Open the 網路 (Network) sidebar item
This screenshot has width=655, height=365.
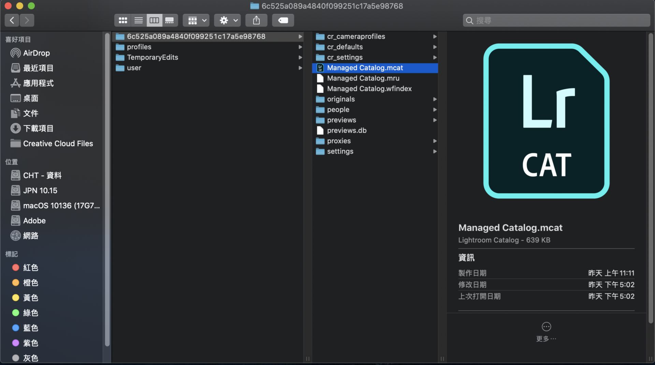[31, 235]
